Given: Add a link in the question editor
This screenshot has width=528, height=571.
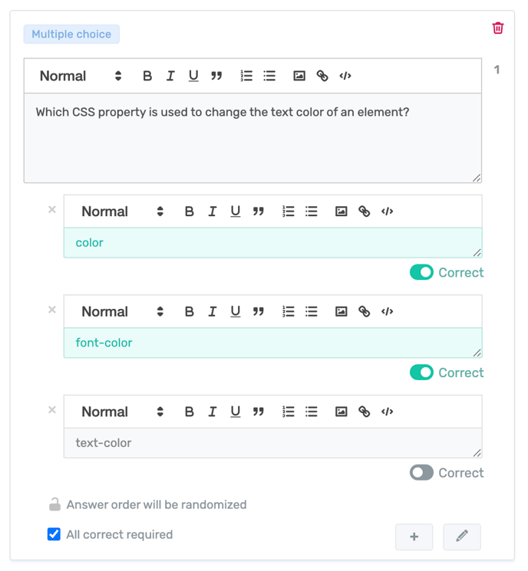Looking at the screenshot, I should point(322,76).
